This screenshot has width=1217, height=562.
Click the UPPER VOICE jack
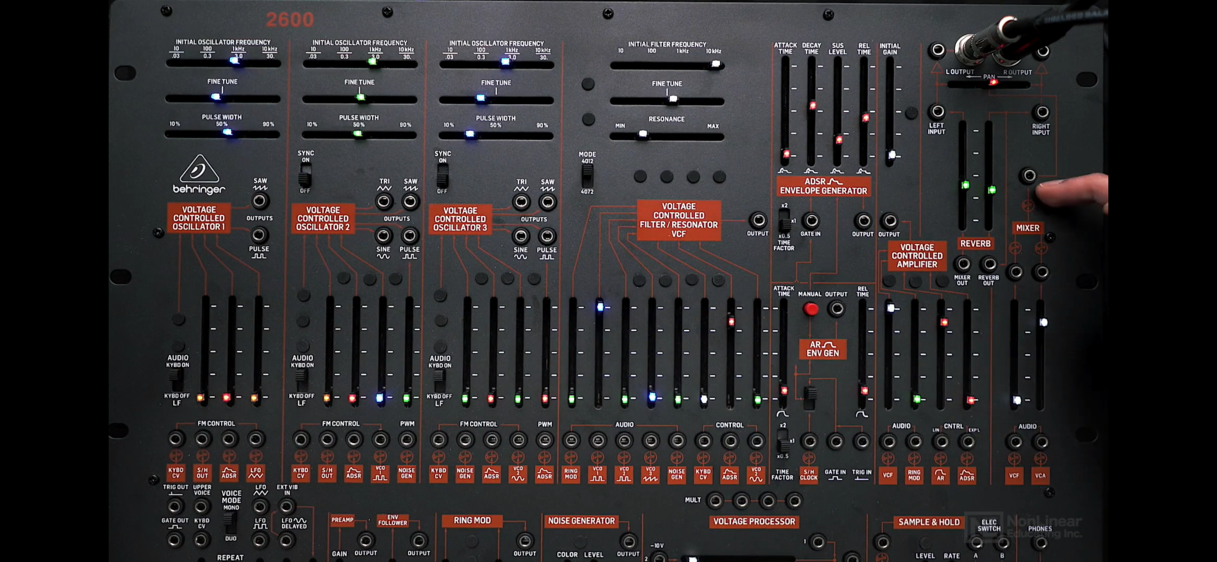point(201,507)
